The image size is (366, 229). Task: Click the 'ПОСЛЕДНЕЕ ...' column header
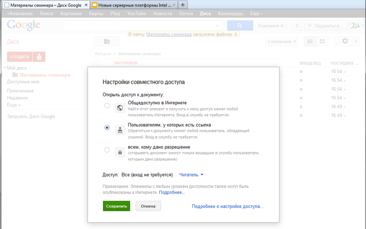pos(344,63)
